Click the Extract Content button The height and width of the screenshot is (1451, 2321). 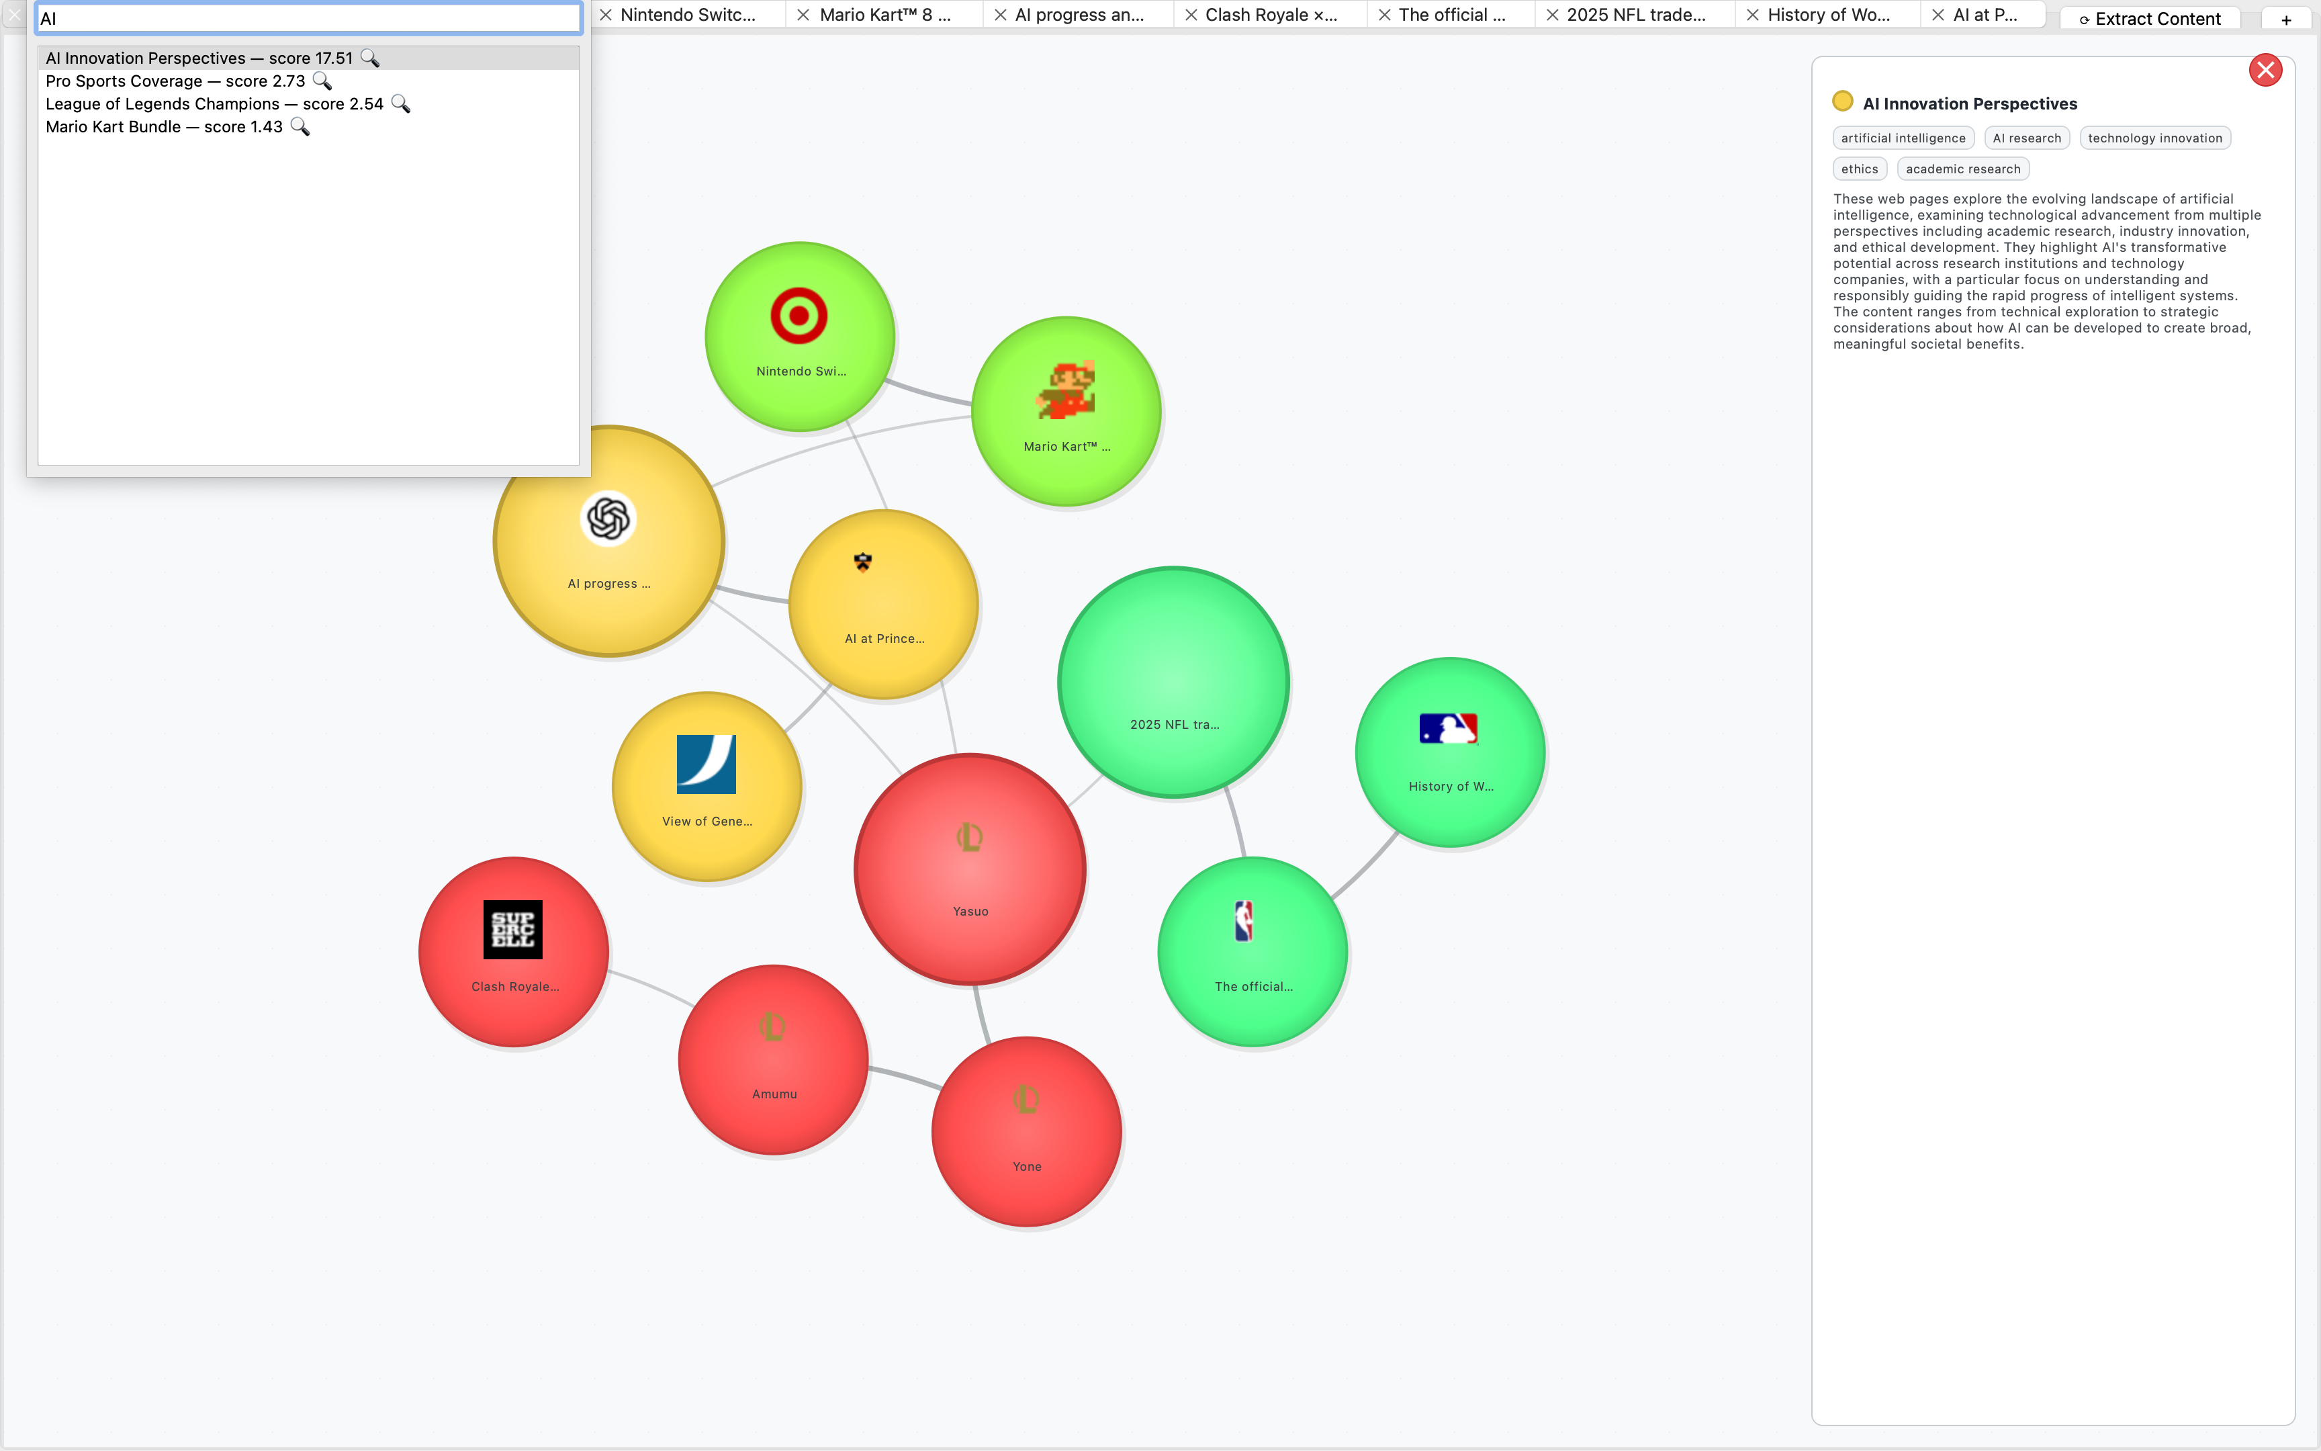coord(2149,19)
